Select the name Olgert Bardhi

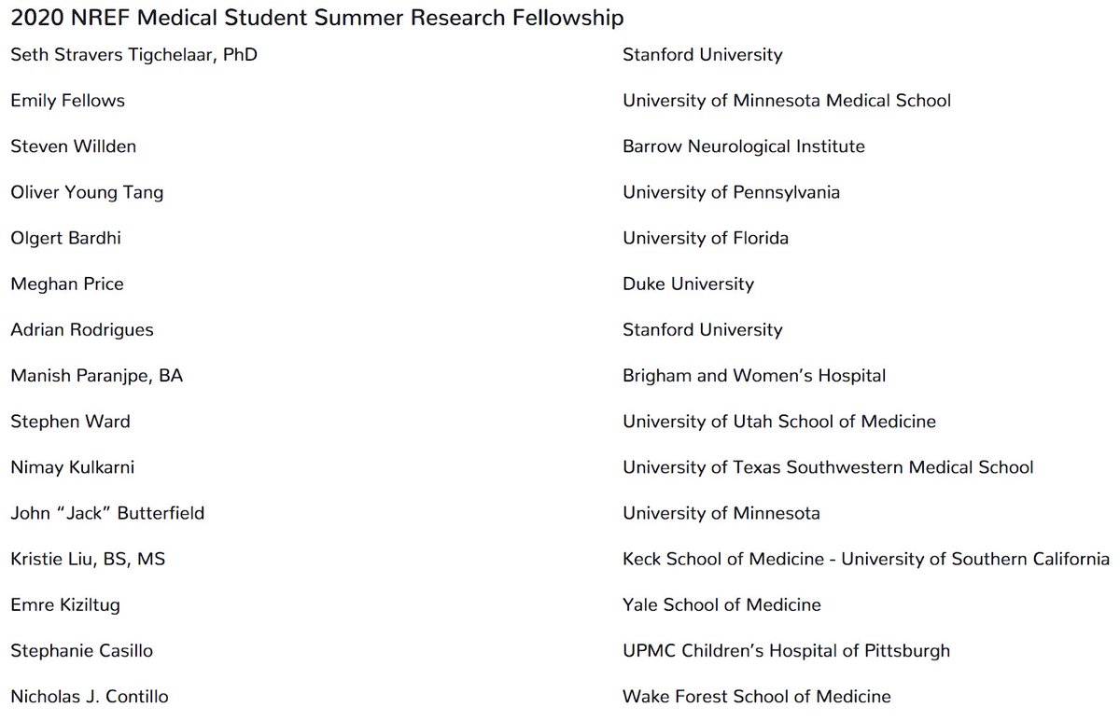click(65, 239)
